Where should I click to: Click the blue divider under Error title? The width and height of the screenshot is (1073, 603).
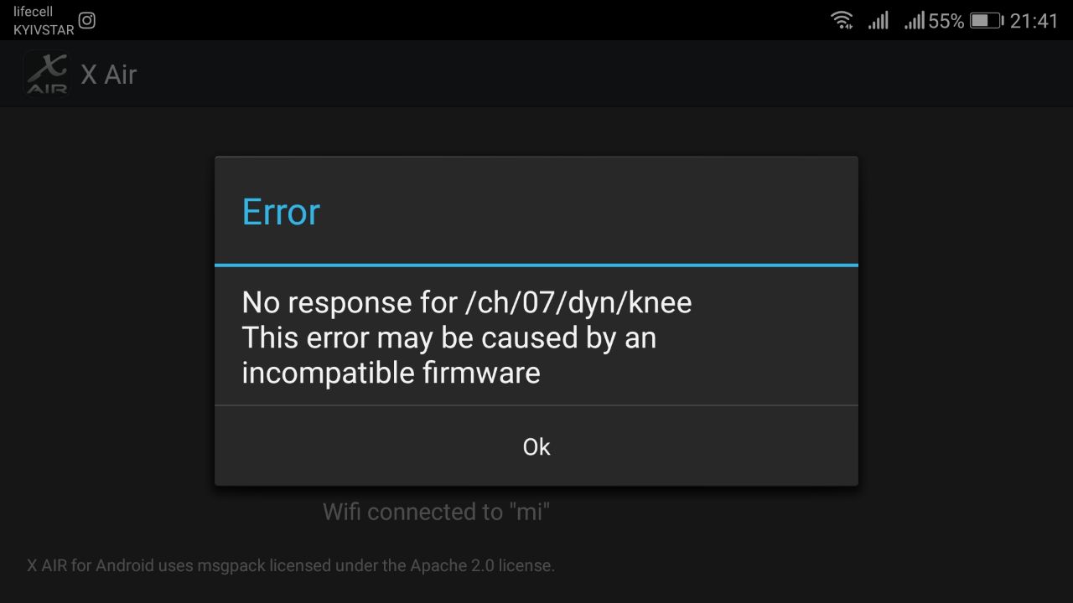pyautogui.click(x=536, y=265)
